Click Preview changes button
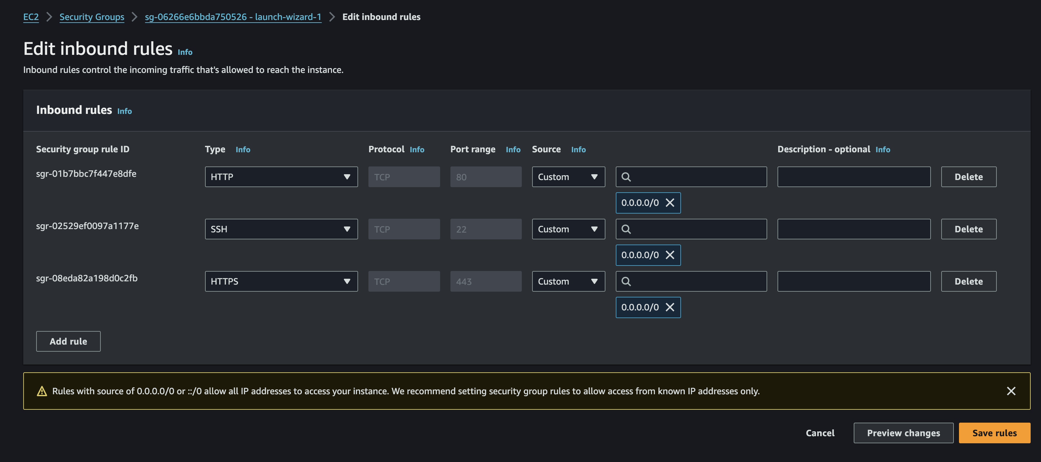Screen dimensions: 1041x462 tap(903, 433)
